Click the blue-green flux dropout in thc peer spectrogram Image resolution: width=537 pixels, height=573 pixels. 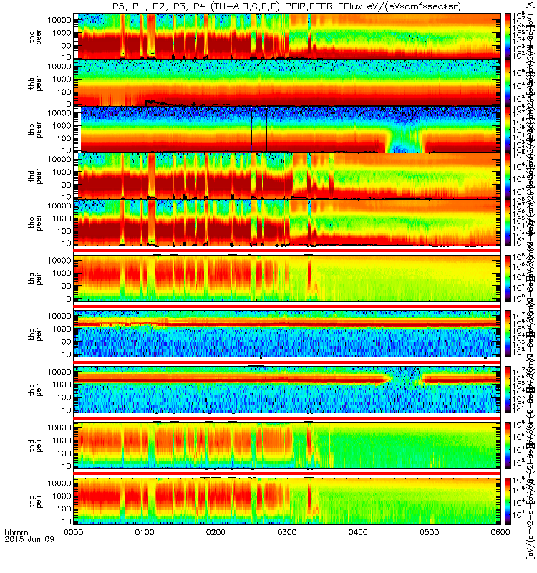point(405,140)
